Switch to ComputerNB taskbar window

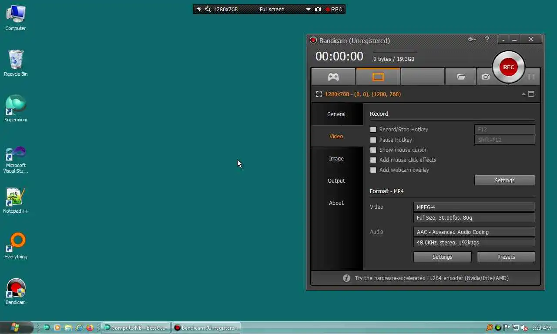pos(136,327)
